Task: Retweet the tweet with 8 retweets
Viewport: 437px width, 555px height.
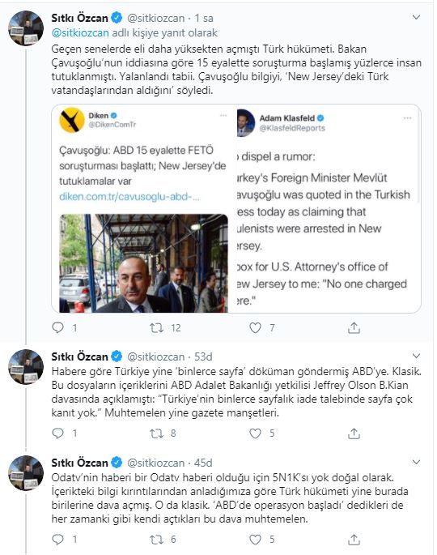Action: pos(156,433)
